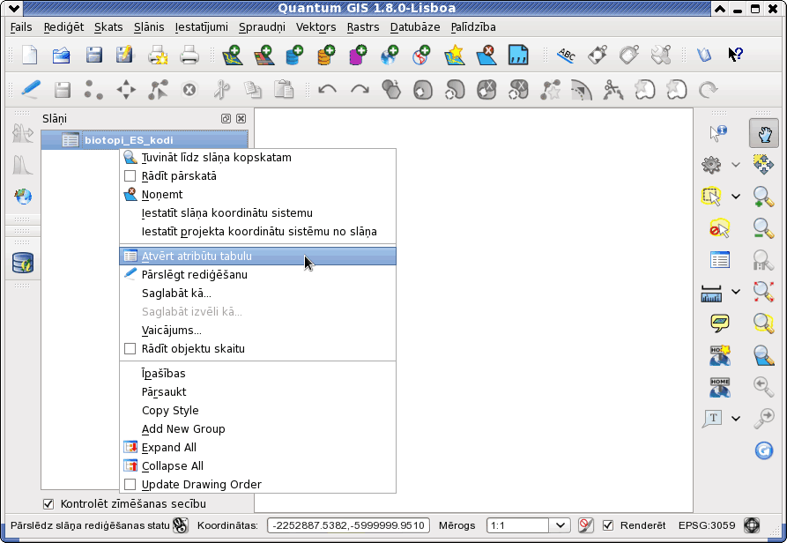Click Refresh circular blue icon

763,450
